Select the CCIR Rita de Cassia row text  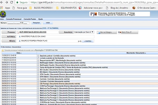pyautogui.click(x=63, y=102)
